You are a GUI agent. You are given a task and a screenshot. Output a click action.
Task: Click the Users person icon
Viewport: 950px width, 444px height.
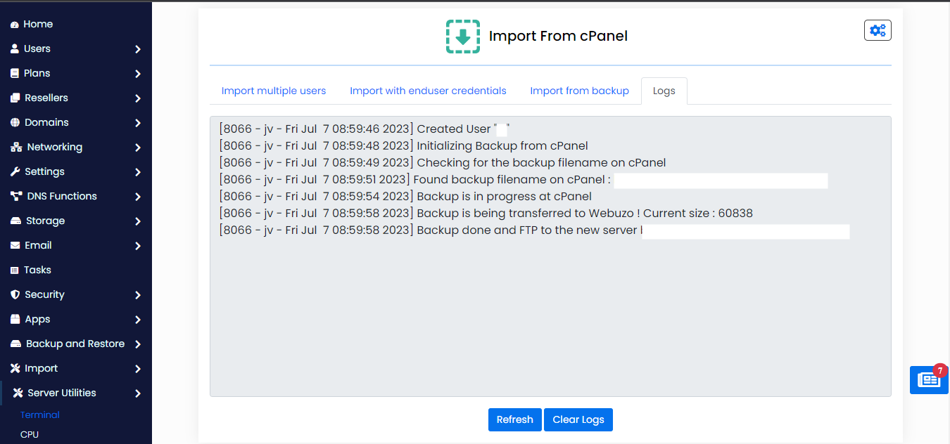point(15,49)
